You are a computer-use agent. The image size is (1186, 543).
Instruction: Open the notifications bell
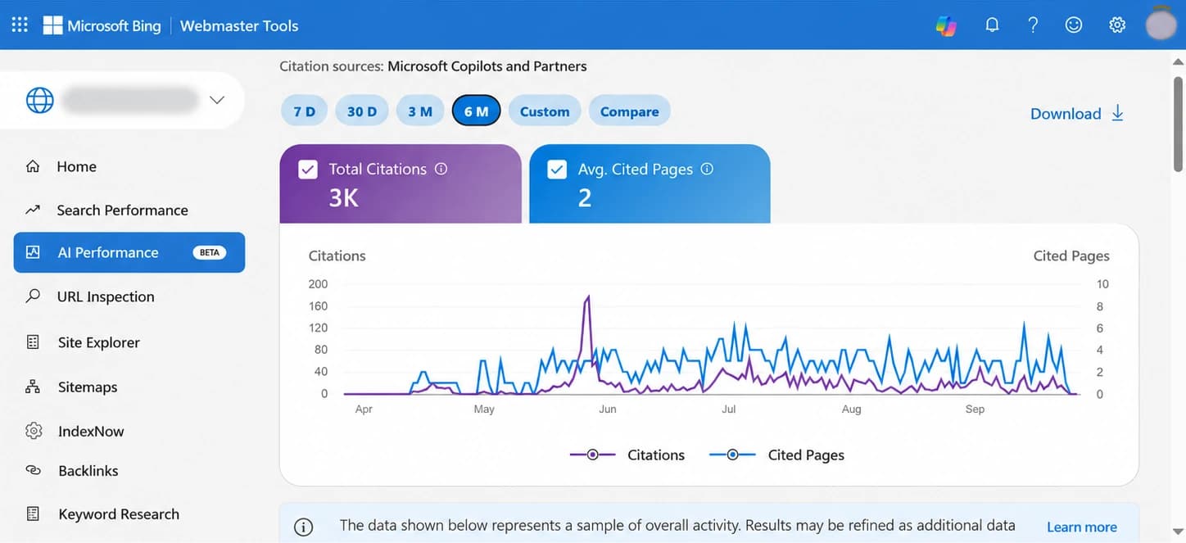pyautogui.click(x=992, y=25)
